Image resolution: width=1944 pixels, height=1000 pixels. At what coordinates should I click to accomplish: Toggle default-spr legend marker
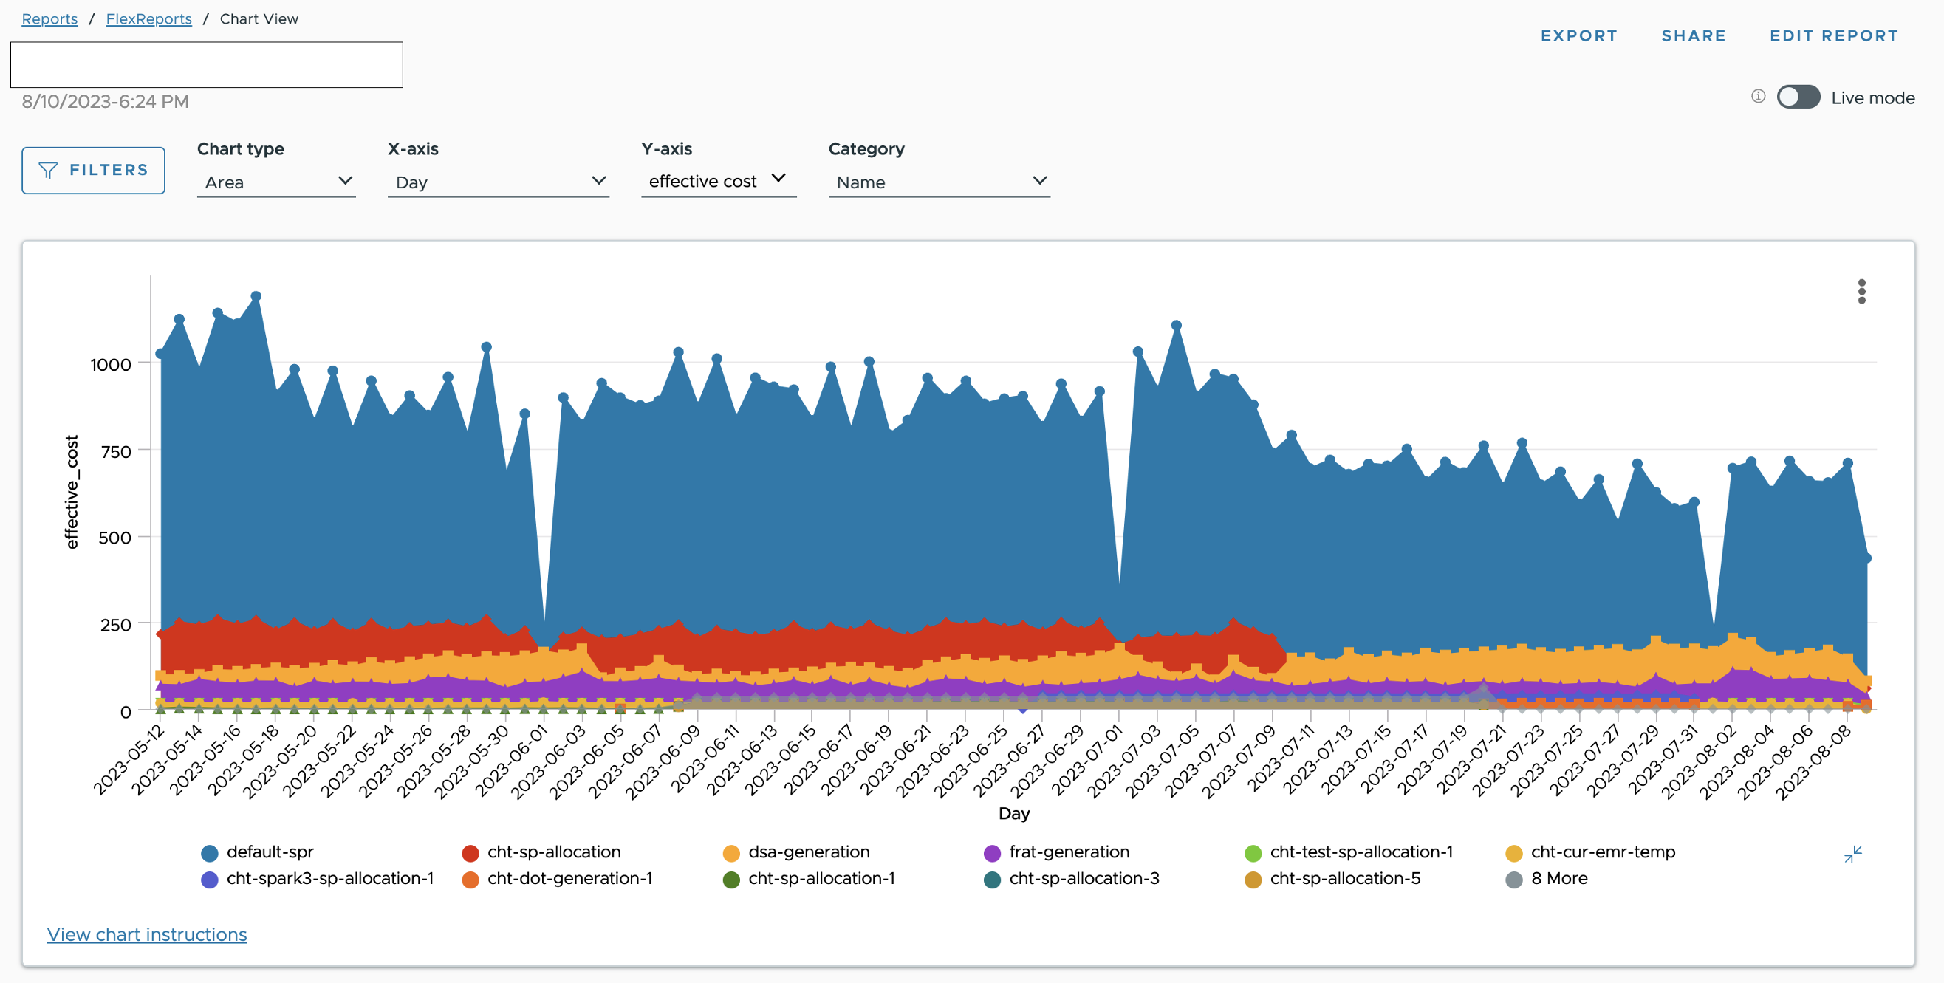[x=210, y=853]
